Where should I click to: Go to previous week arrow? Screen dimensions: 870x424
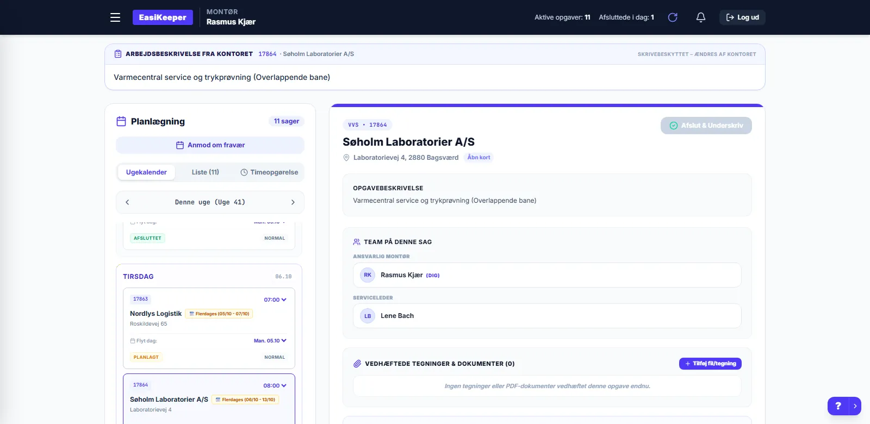click(x=127, y=202)
